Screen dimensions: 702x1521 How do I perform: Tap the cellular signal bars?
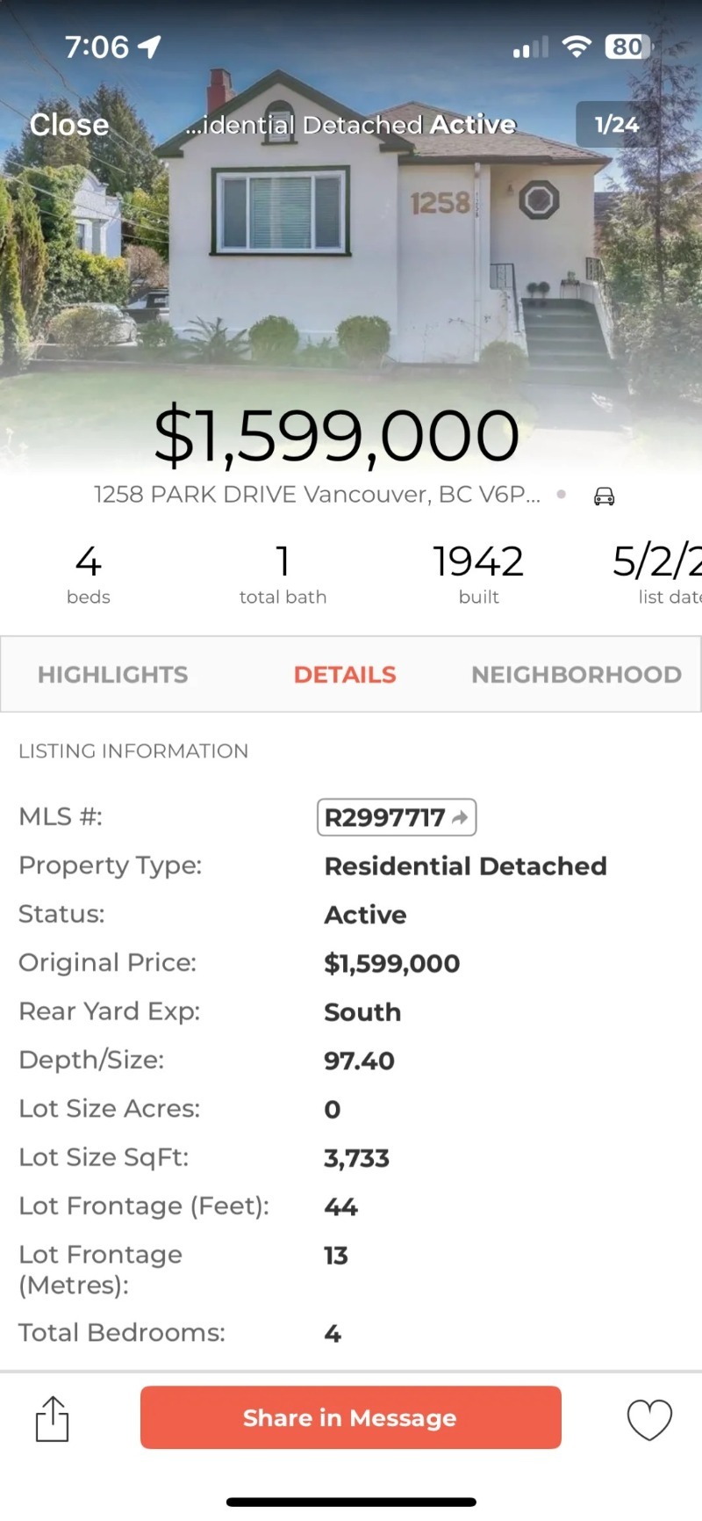530,47
